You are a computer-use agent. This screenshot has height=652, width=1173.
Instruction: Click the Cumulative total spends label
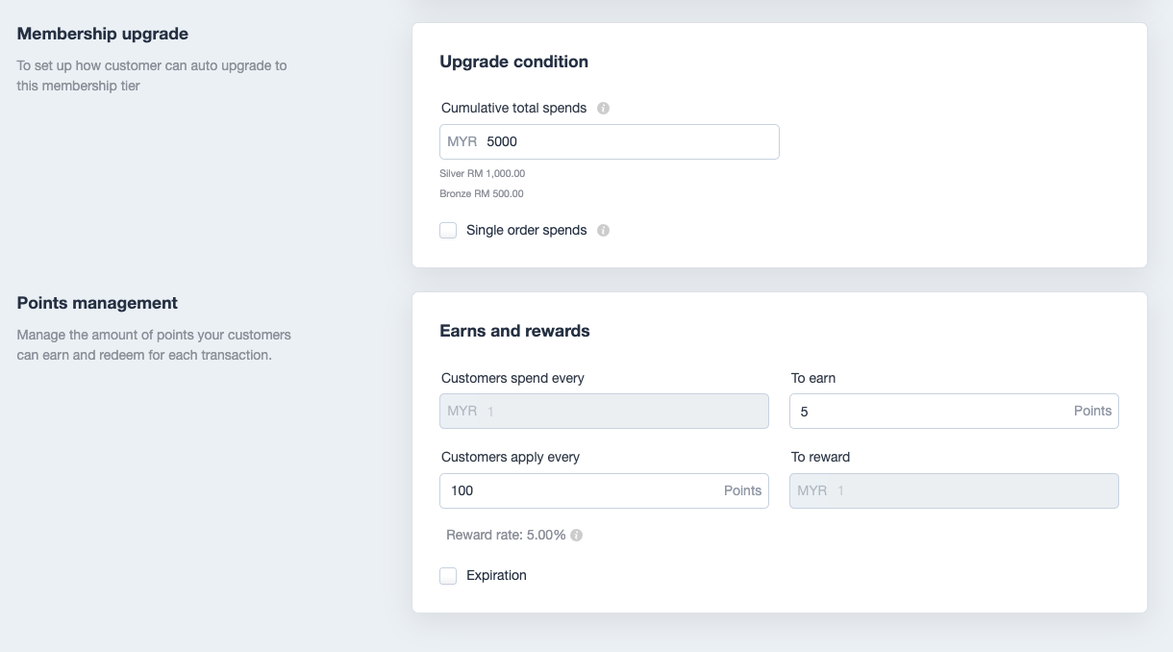[x=513, y=109]
